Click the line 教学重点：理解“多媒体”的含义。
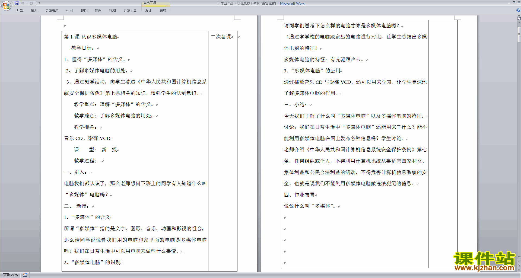 [x=114, y=104]
